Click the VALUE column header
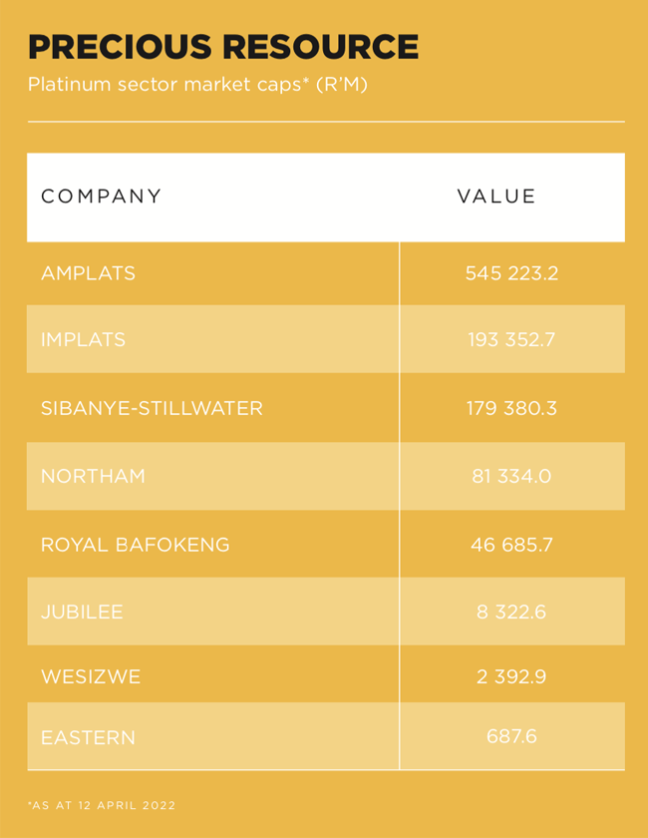Screen dimensions: 648x838 [x=496, y=197]
